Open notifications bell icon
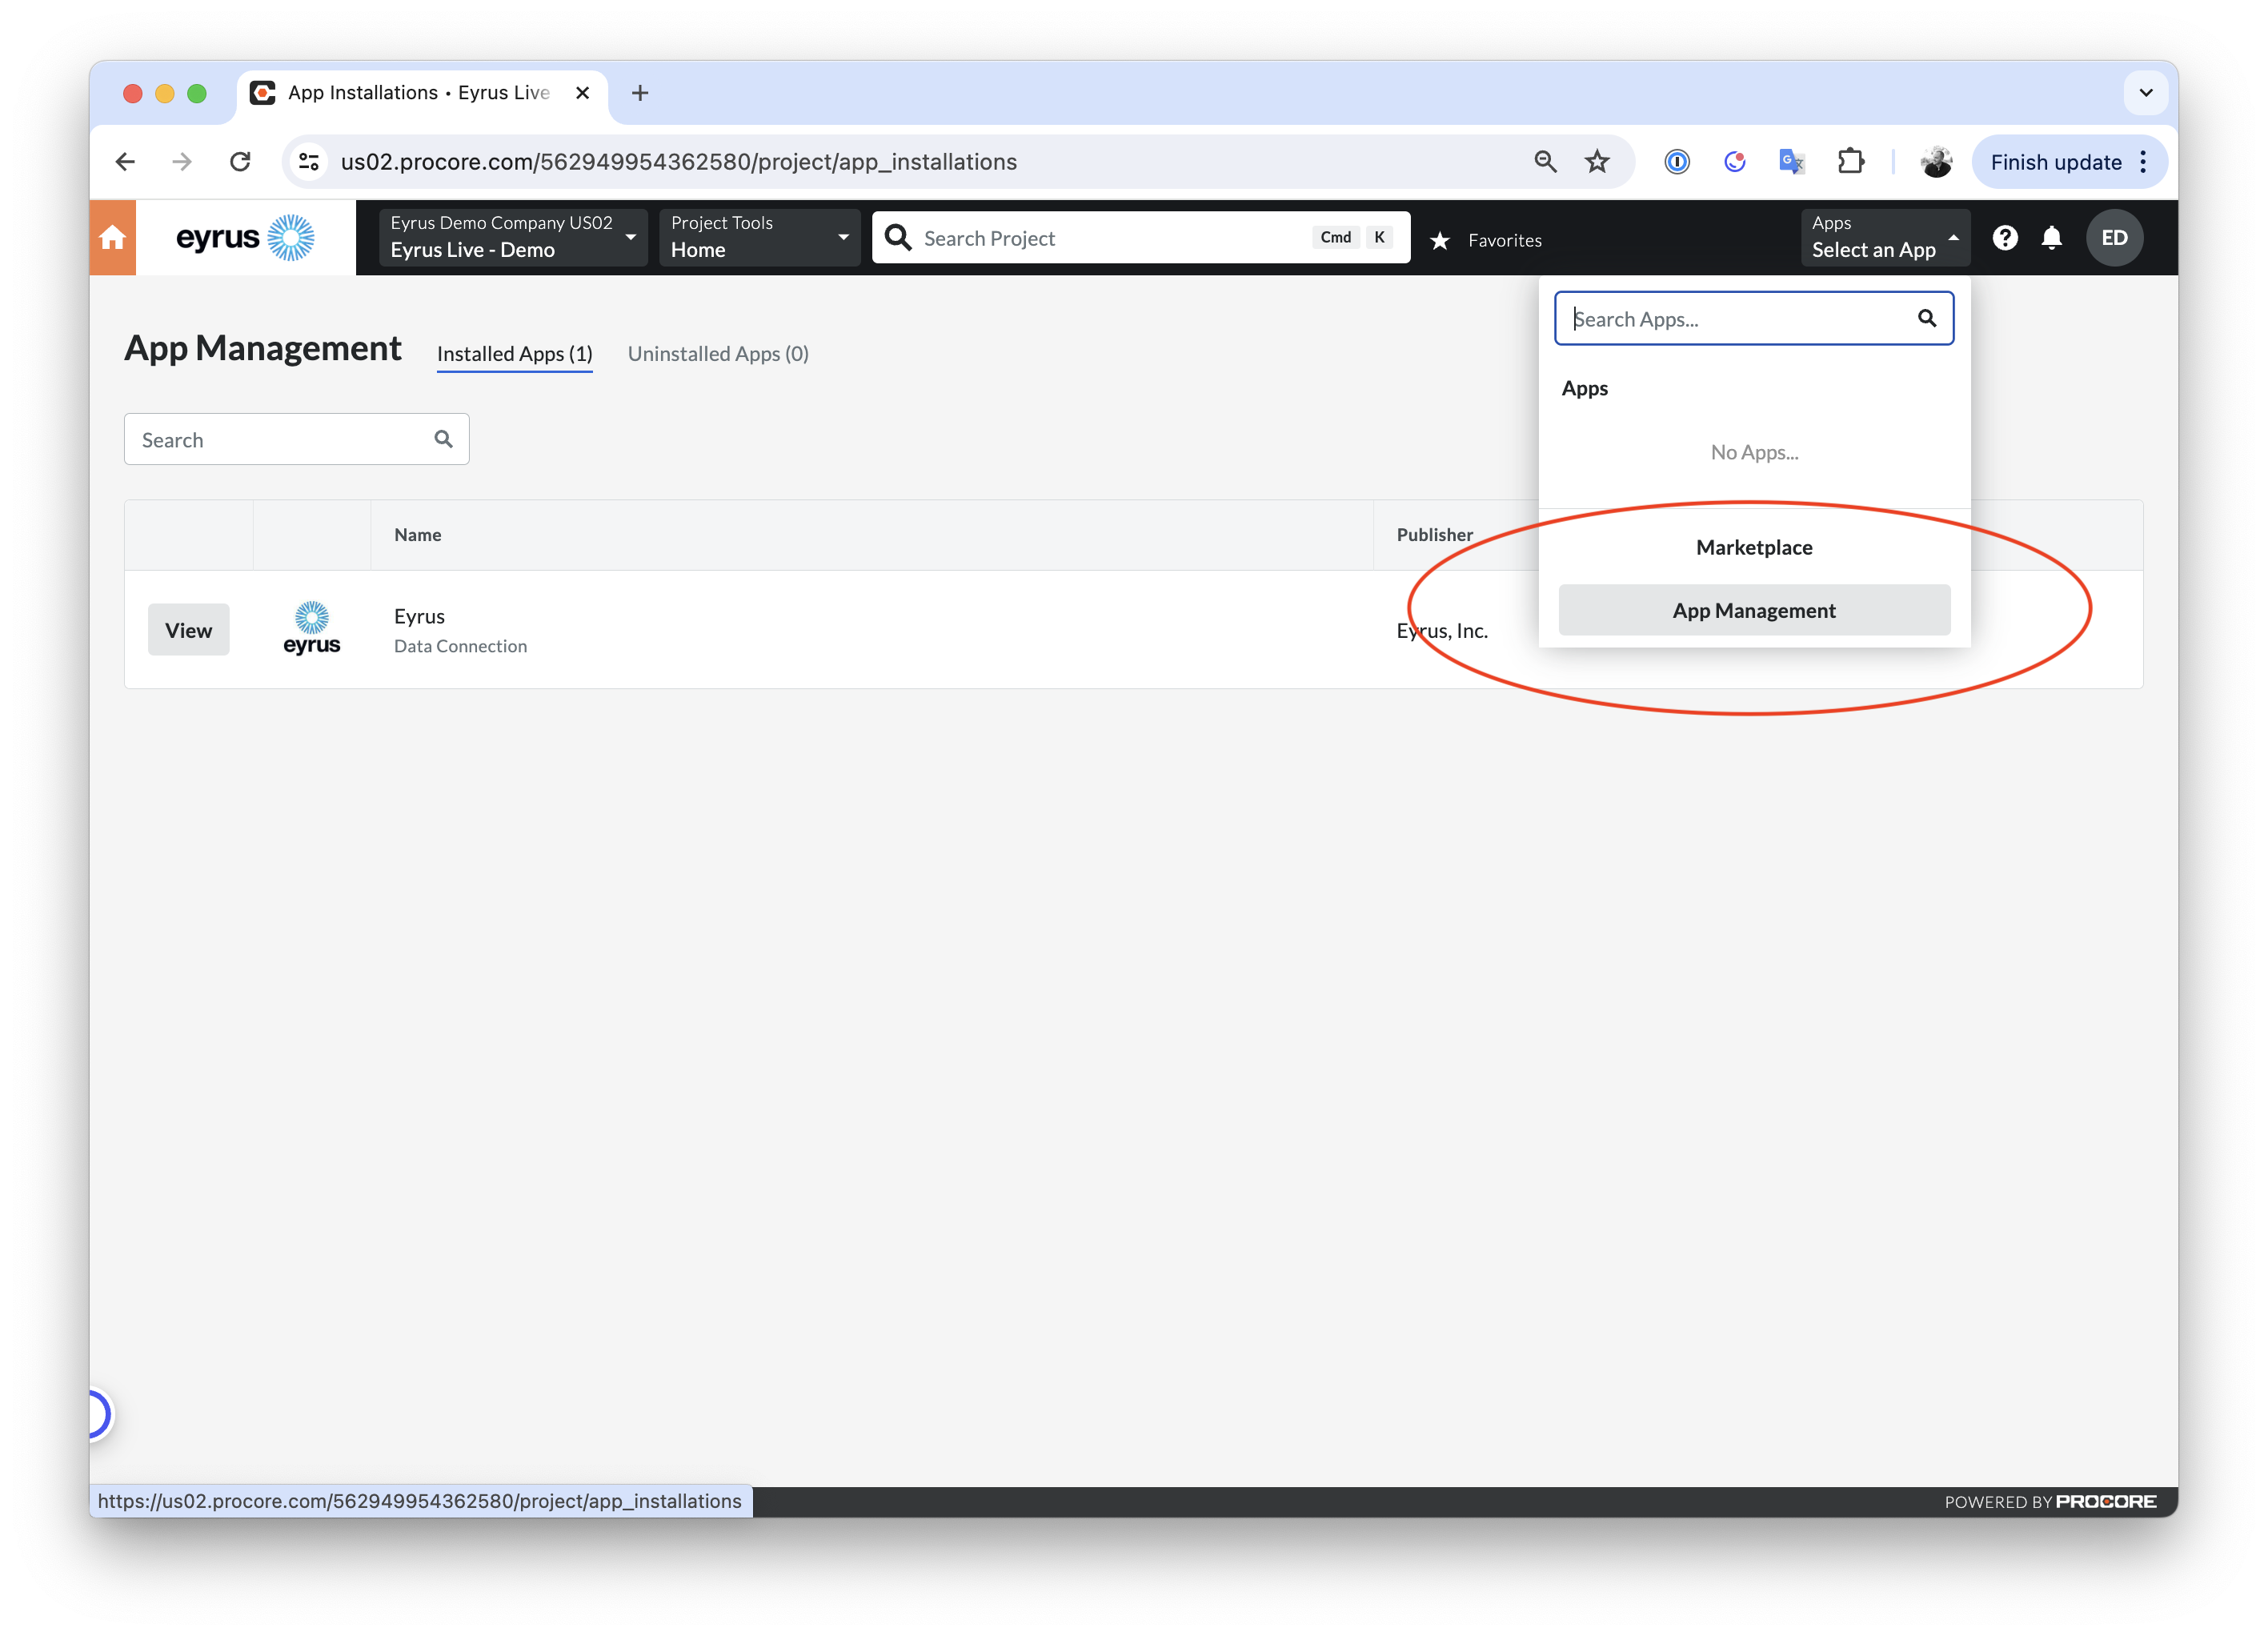The height and width of the screenshot is (1636, 2268). click(2051, 238)
